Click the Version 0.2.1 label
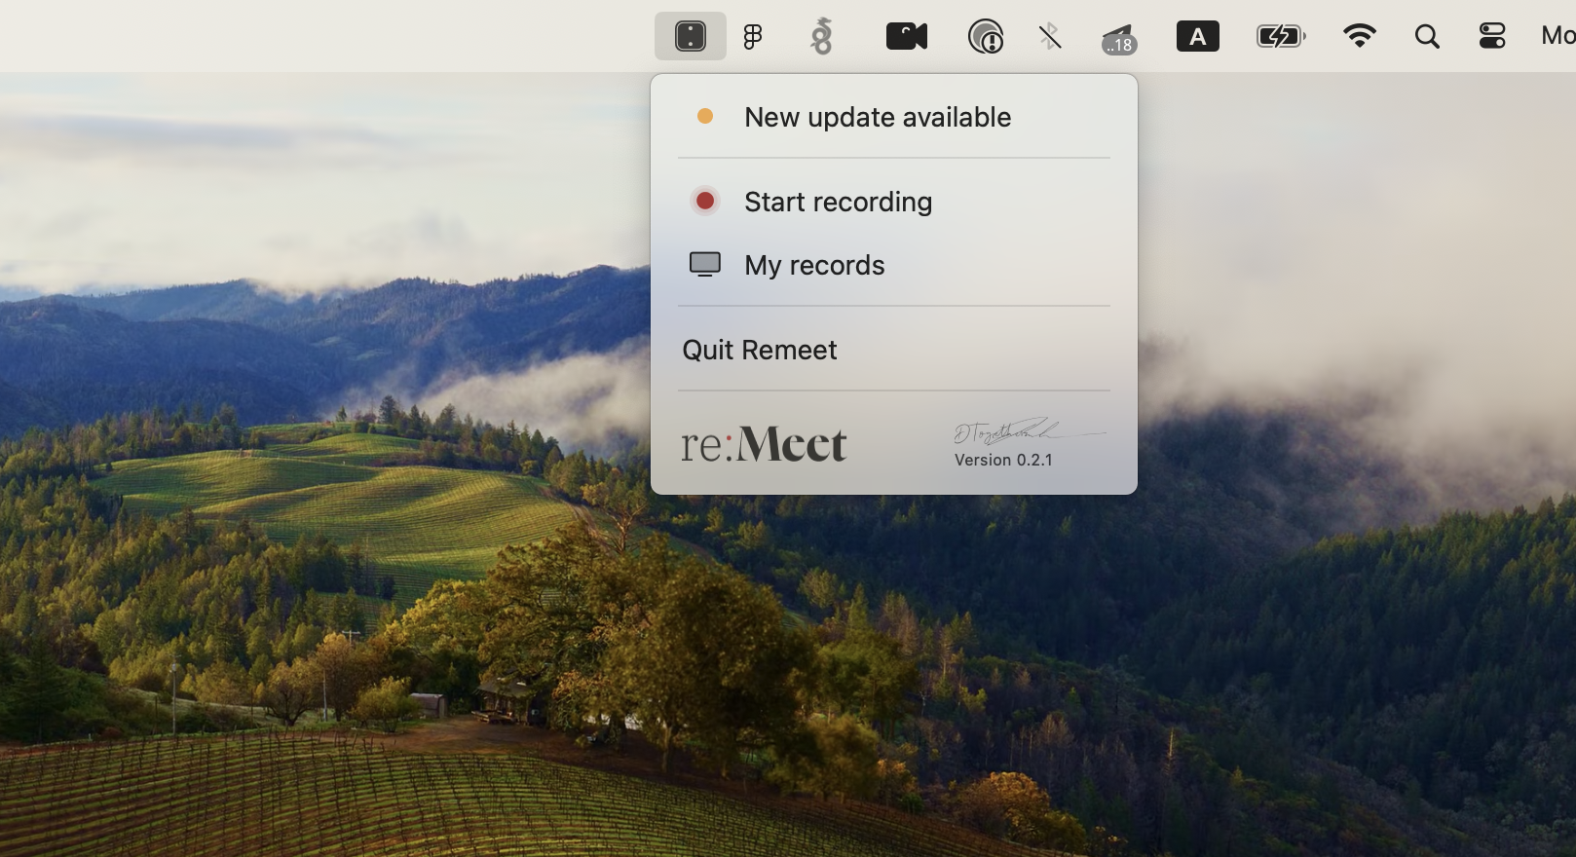Image resolution: width=1576 pixels, height=857 pixels. (1003, 460)
